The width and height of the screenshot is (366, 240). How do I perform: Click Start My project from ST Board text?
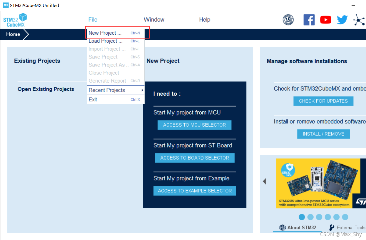[193, 145]
